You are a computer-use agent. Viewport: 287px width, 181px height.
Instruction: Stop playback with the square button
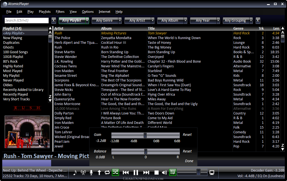point(156,173)
